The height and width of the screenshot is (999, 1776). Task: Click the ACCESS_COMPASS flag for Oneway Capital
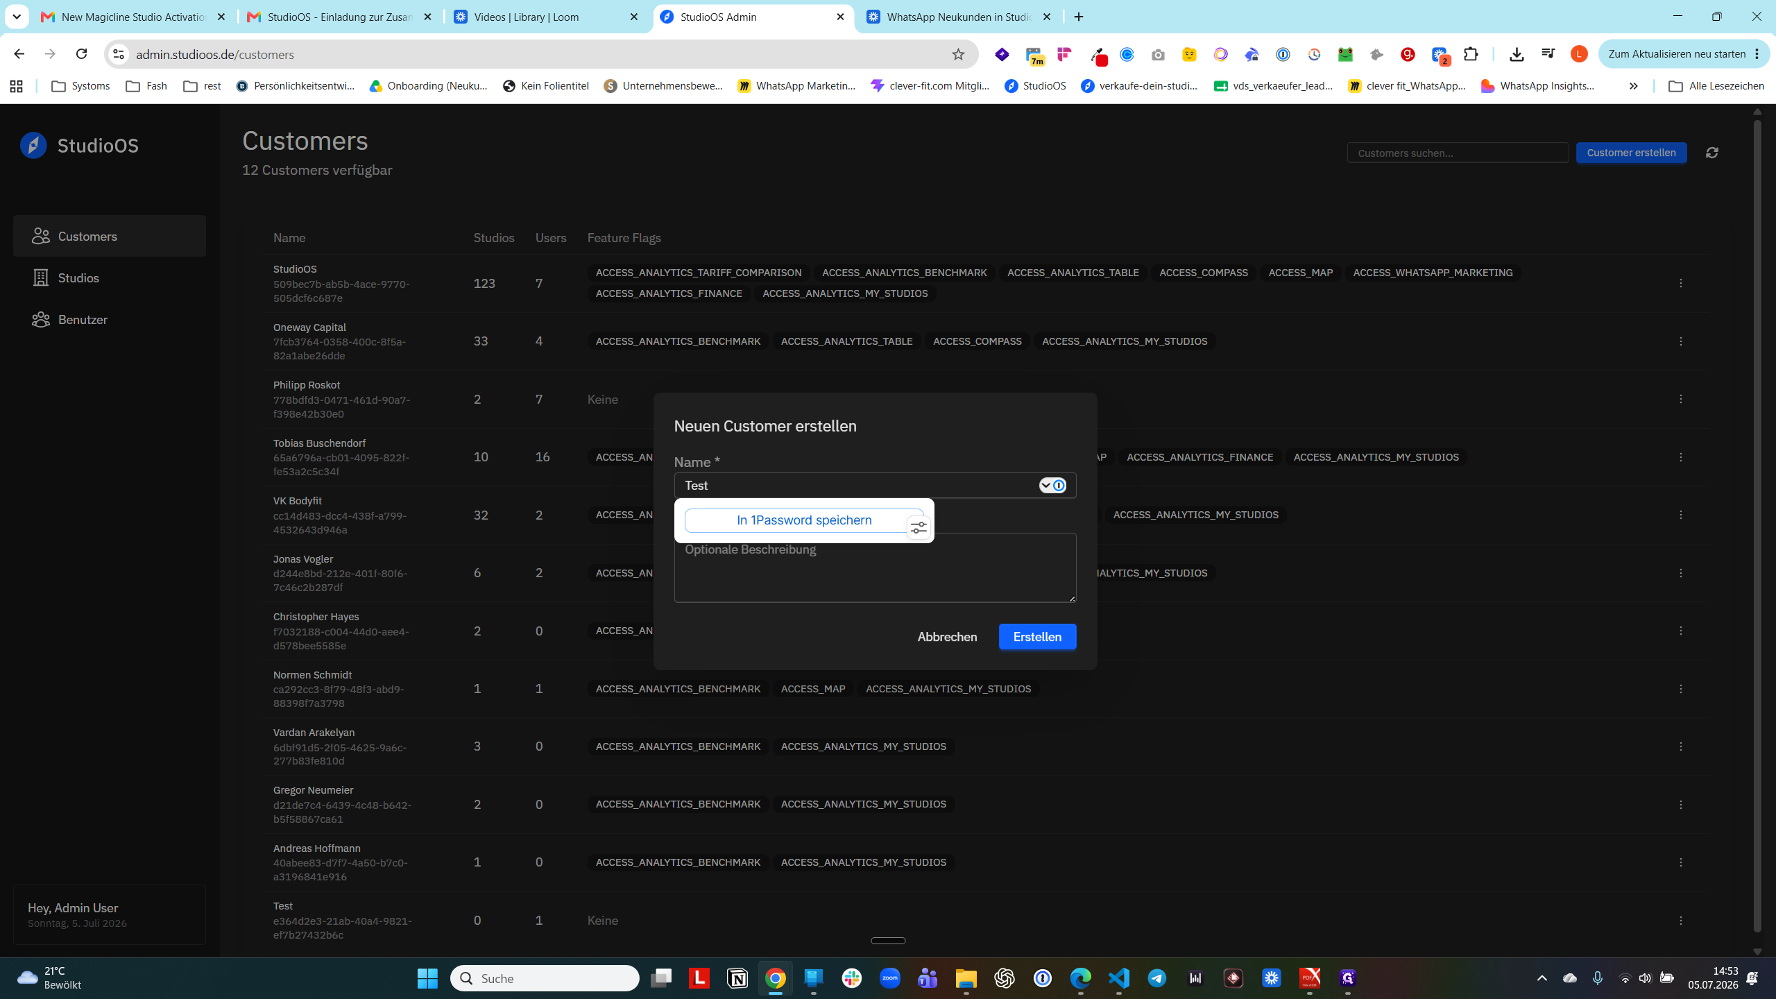(x=977, y=341)
